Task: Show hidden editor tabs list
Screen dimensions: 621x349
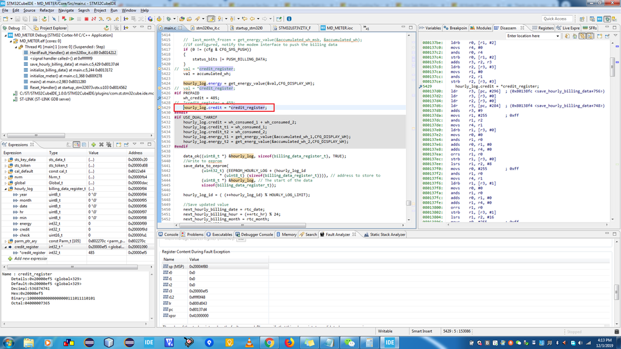Action: pyautogui.click(x=366, y=28)
